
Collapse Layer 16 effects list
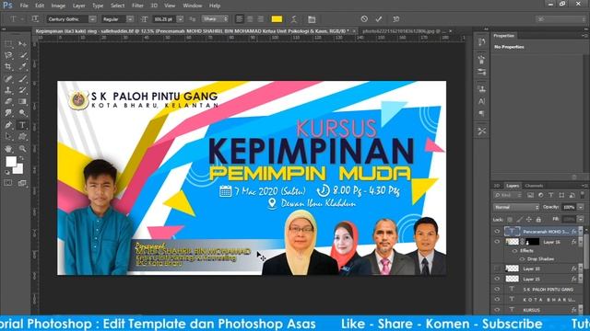[581, 242]
